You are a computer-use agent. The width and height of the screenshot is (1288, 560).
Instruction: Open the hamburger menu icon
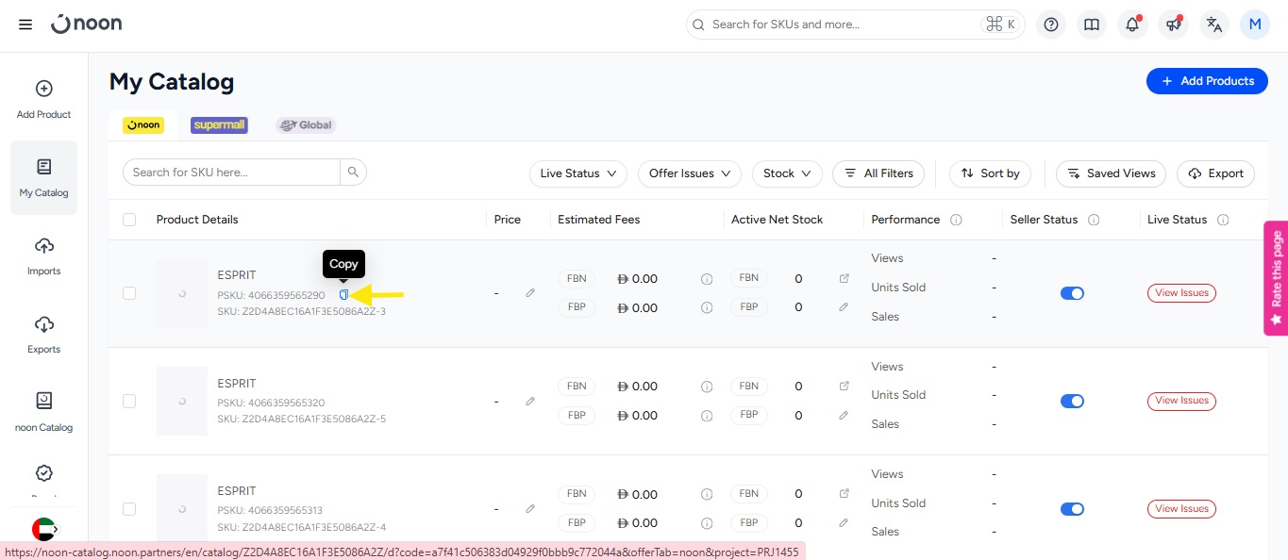tap(25, 25)
